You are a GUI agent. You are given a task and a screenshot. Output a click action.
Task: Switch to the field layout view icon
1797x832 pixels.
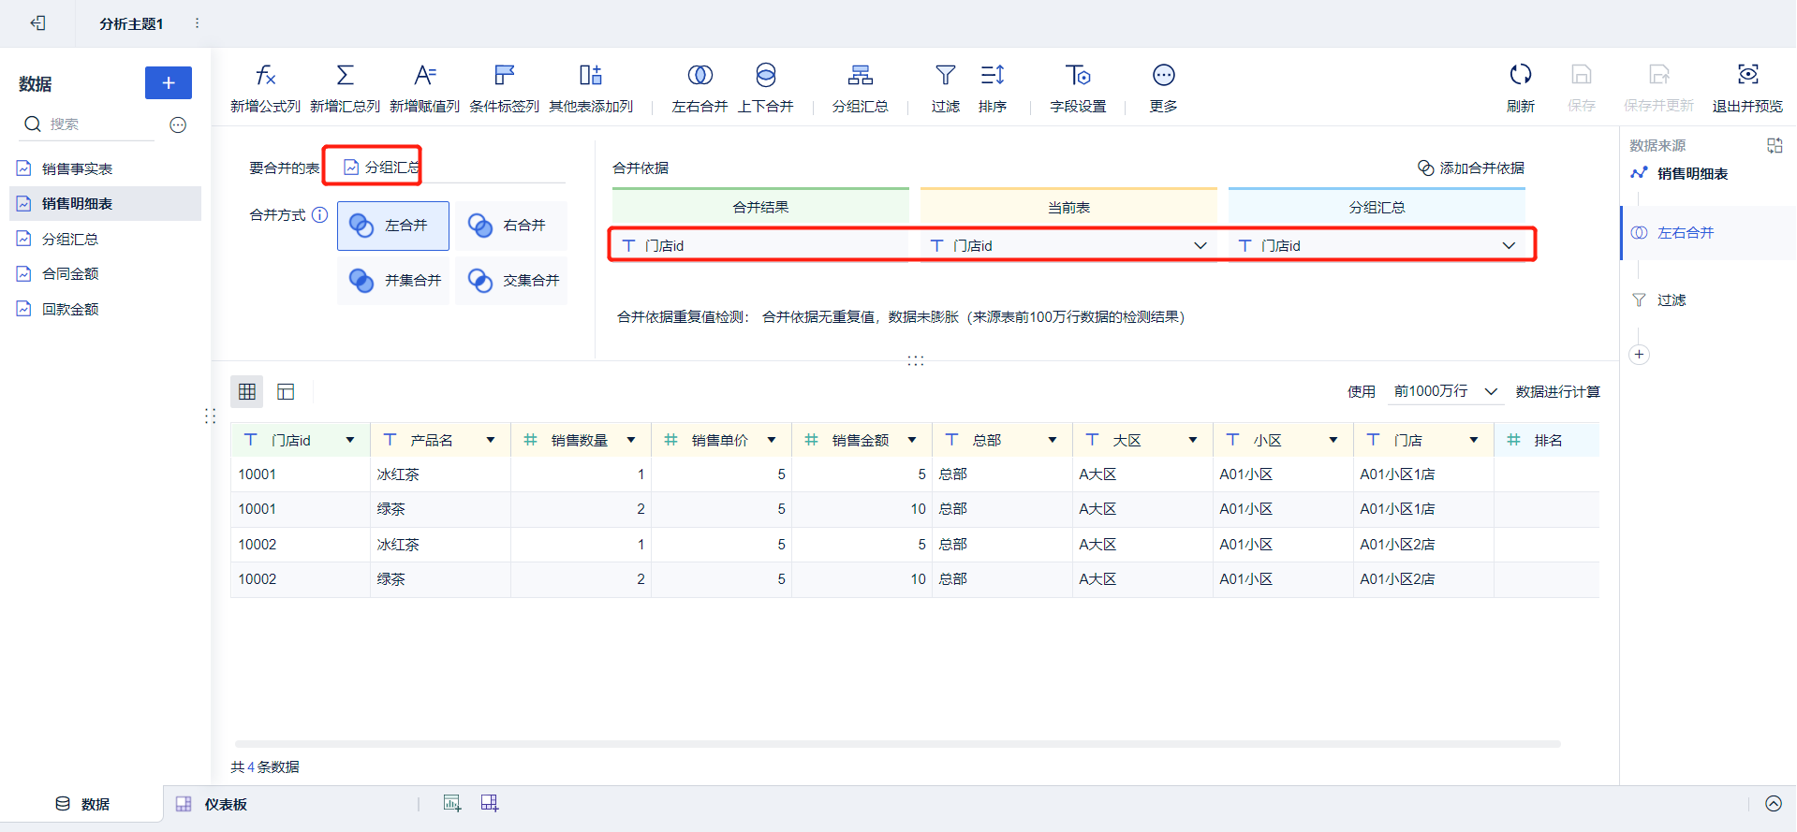(x=286, y=391)
